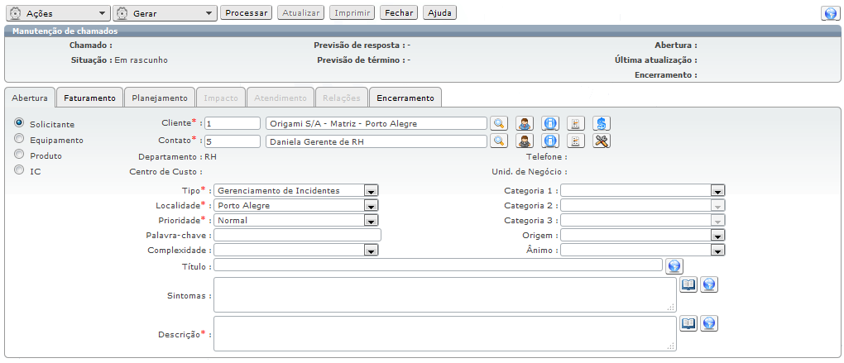
Task: Click the Cliente search magnifier icon
Action: [498, 123]
